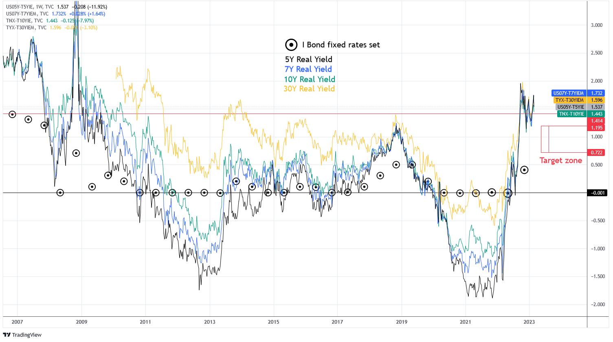Click the 2019 label on the time axis
Viewport: 613px width, 342px height.
pyautogui.click(x=402, y=322)
